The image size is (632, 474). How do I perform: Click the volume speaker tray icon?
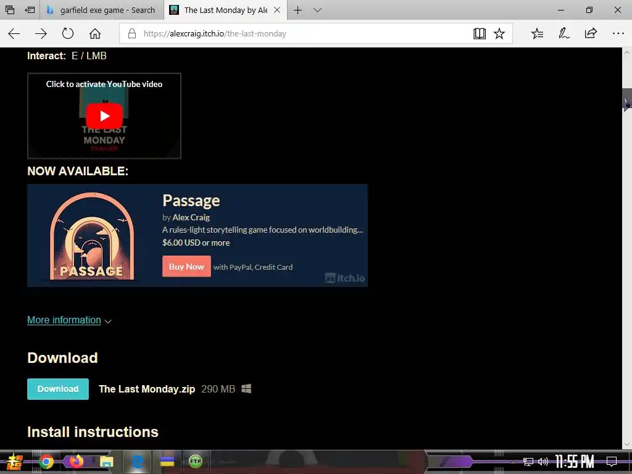pyautogui.click(x=543, y=461)
